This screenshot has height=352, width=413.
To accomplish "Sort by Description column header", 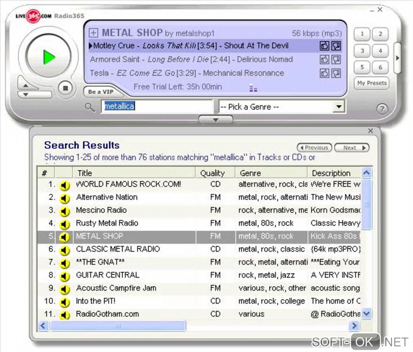I will click(x=334, y=173).
